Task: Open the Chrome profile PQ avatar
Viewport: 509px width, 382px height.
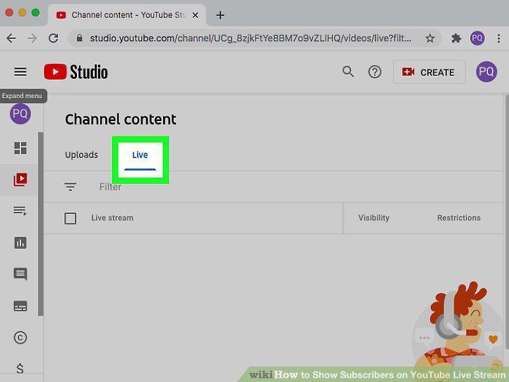Action: 477,38
